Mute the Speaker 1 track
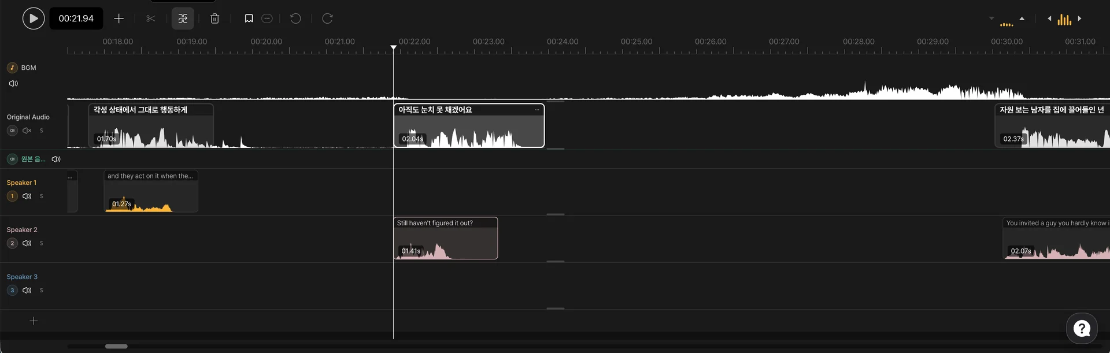1110x353 pixels. (27, 196)
